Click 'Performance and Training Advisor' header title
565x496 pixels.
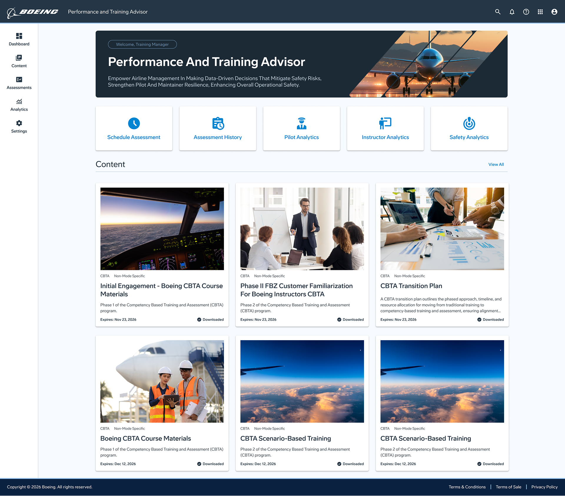(x=108, y=12)
